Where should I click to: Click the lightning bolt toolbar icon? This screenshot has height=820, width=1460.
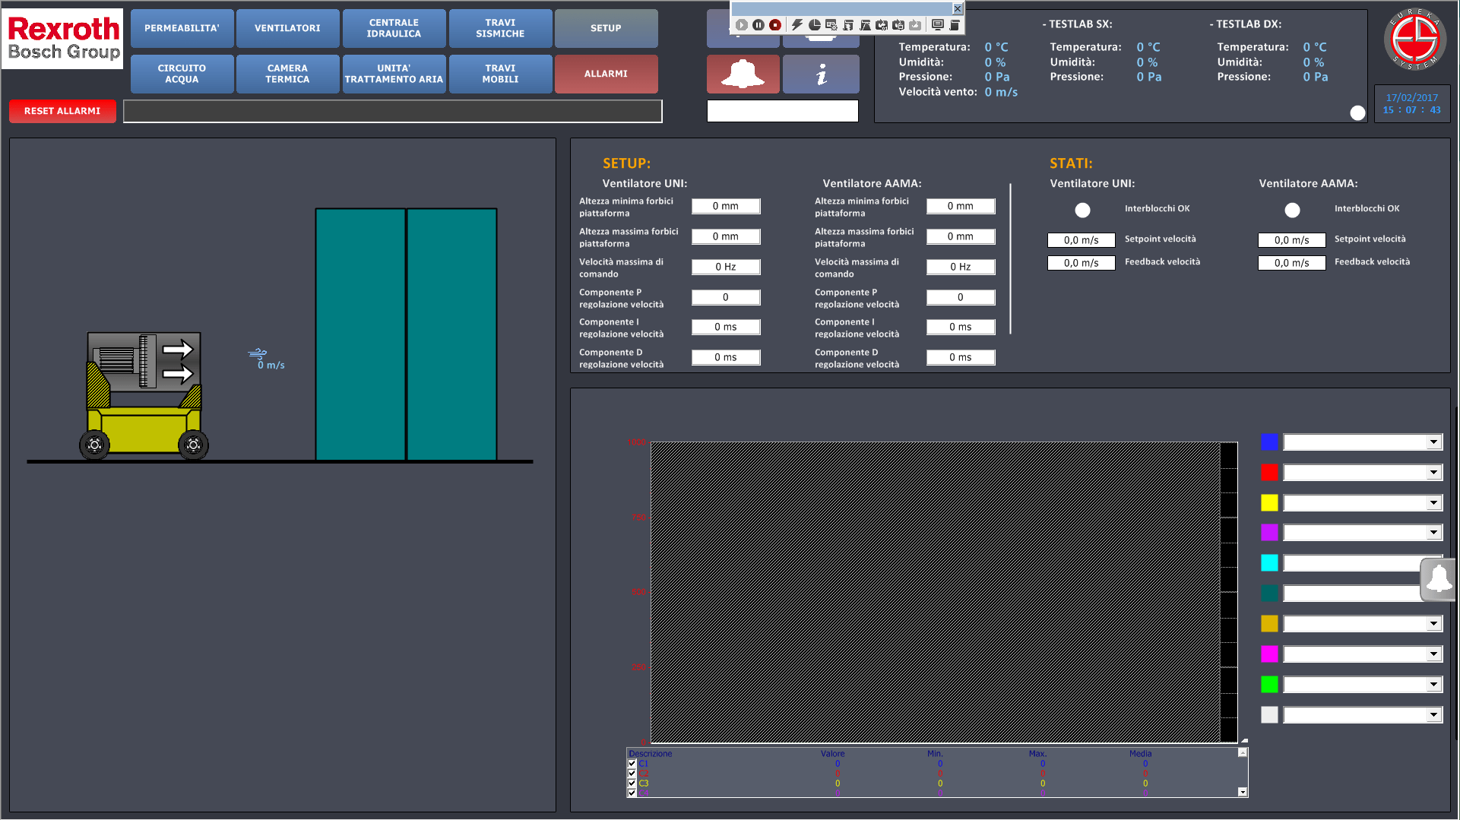point(797,25)
